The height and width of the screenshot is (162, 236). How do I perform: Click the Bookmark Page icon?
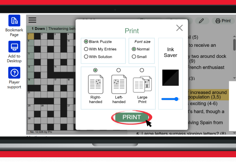point(14,20)
